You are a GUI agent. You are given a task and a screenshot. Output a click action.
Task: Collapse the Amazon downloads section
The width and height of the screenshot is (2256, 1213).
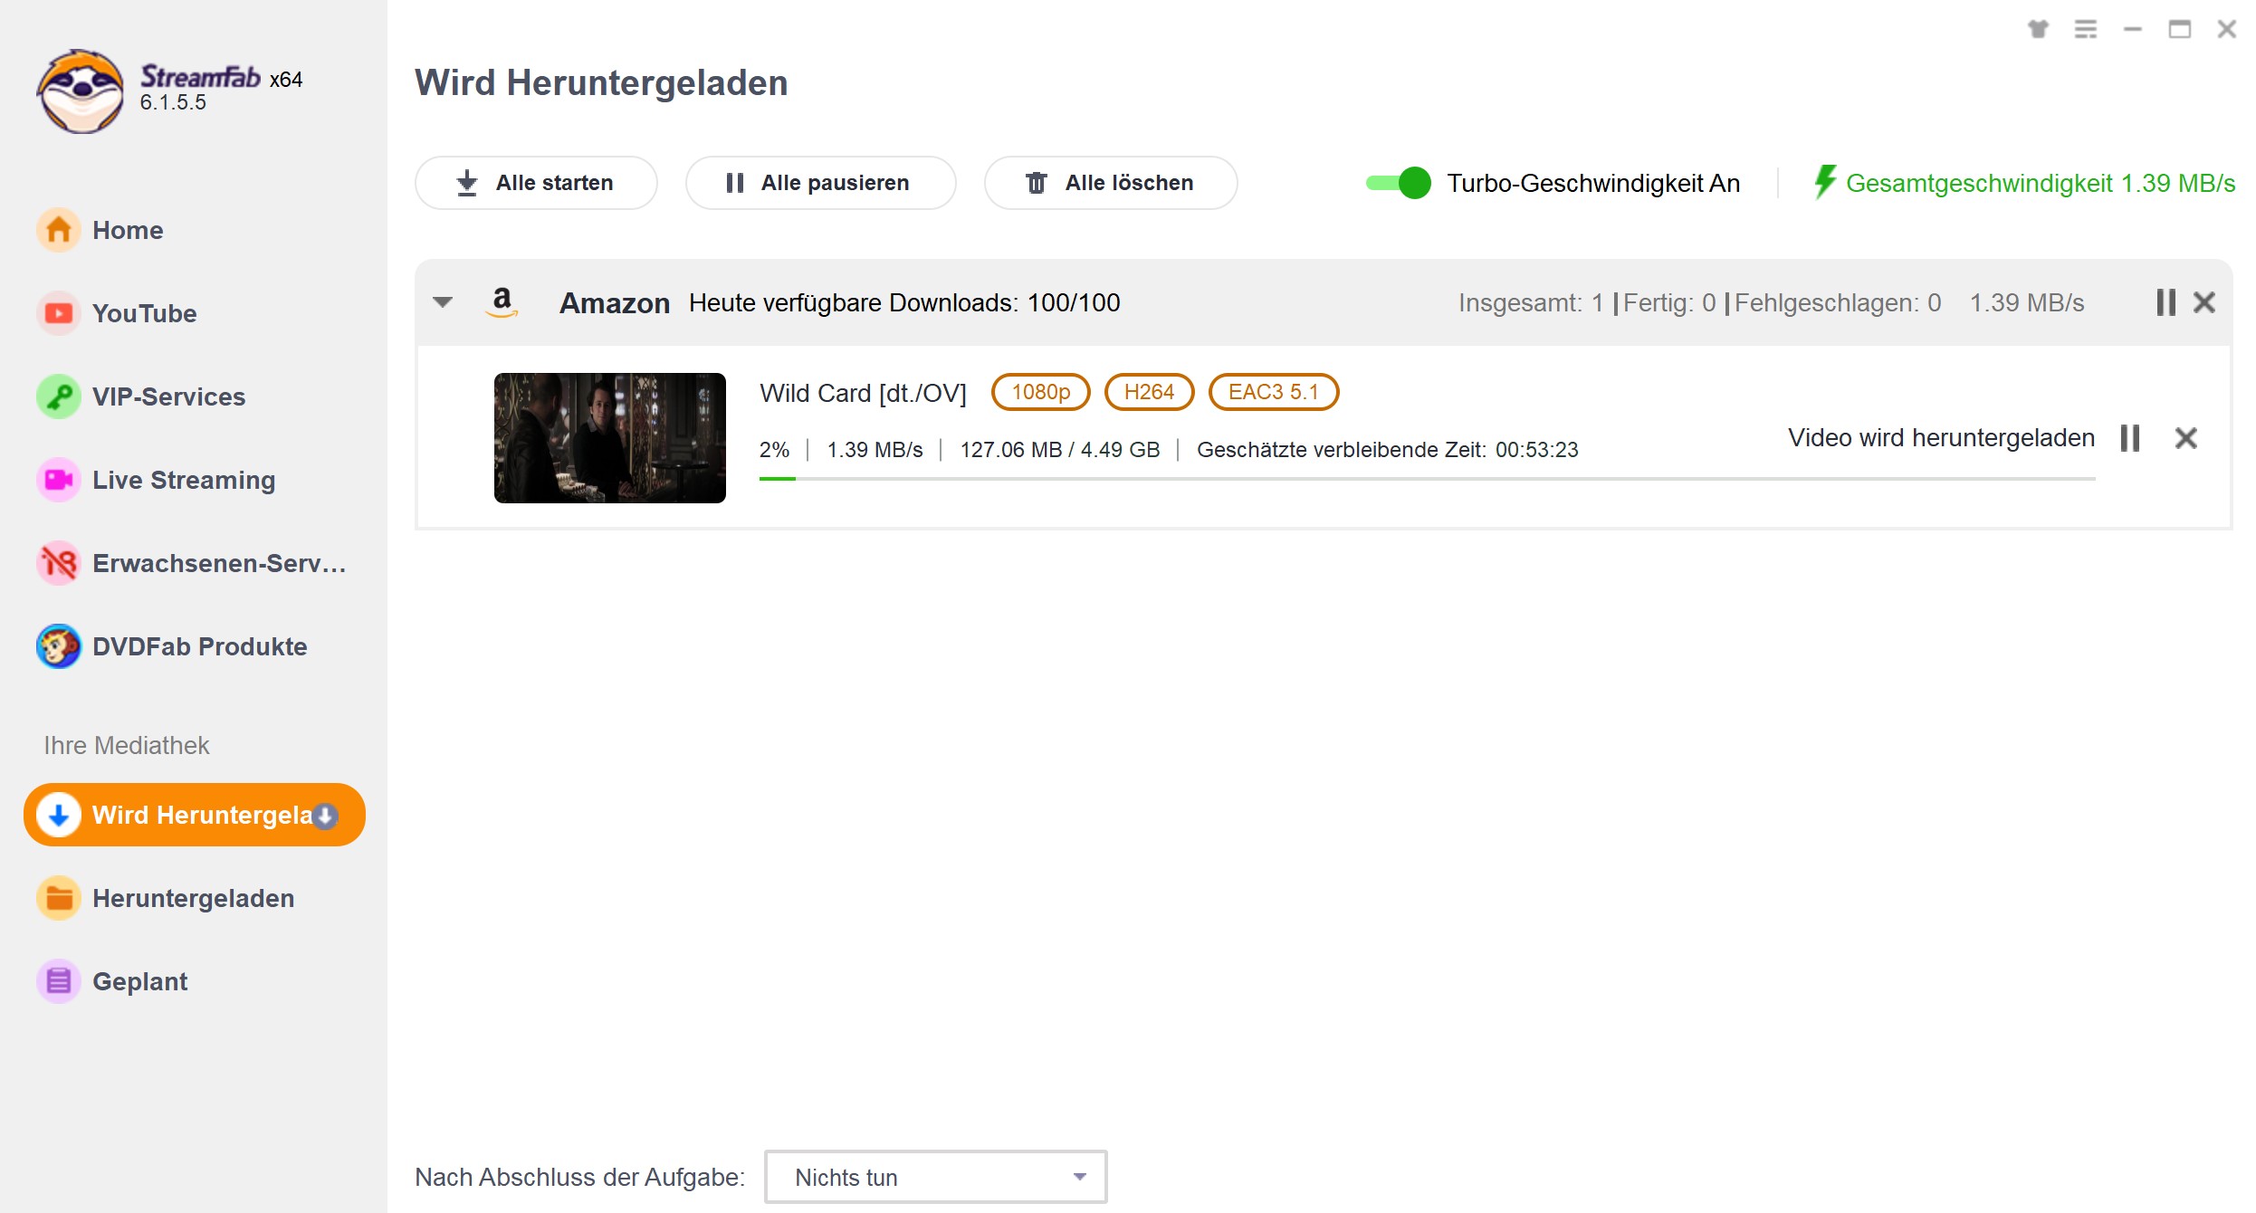(444, 301)
